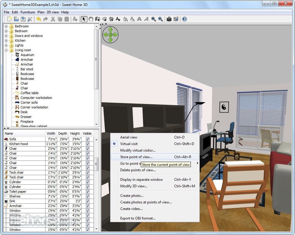Add furniture to home icon
295x235 pixels.
pyautogui.click(x=75, y=19)
